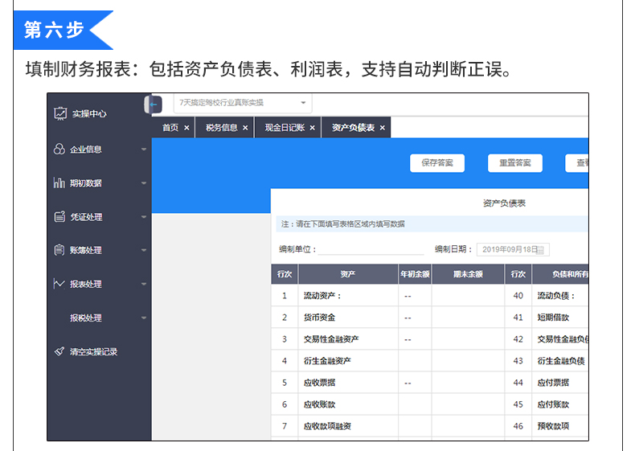Click the 企业信息 circles icon
The image size is (635, 451).
59,149
